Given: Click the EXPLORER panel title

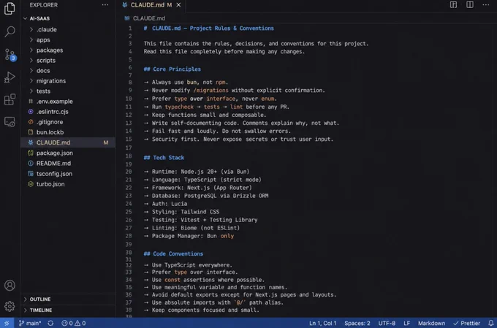Looking at the screenshot, I should pyautogui.click(x=44, y=5).
